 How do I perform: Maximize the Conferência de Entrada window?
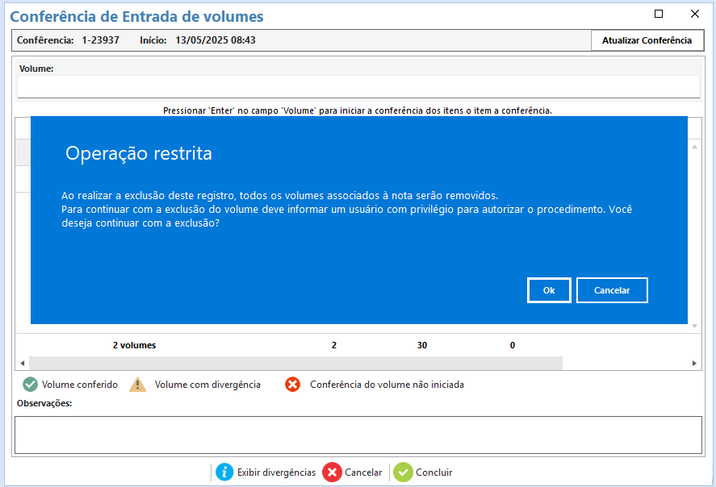coord(659,14)
